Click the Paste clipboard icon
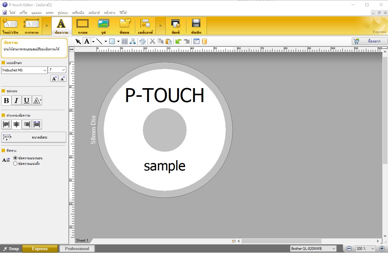The image size is (388, 253). point(168,41)
